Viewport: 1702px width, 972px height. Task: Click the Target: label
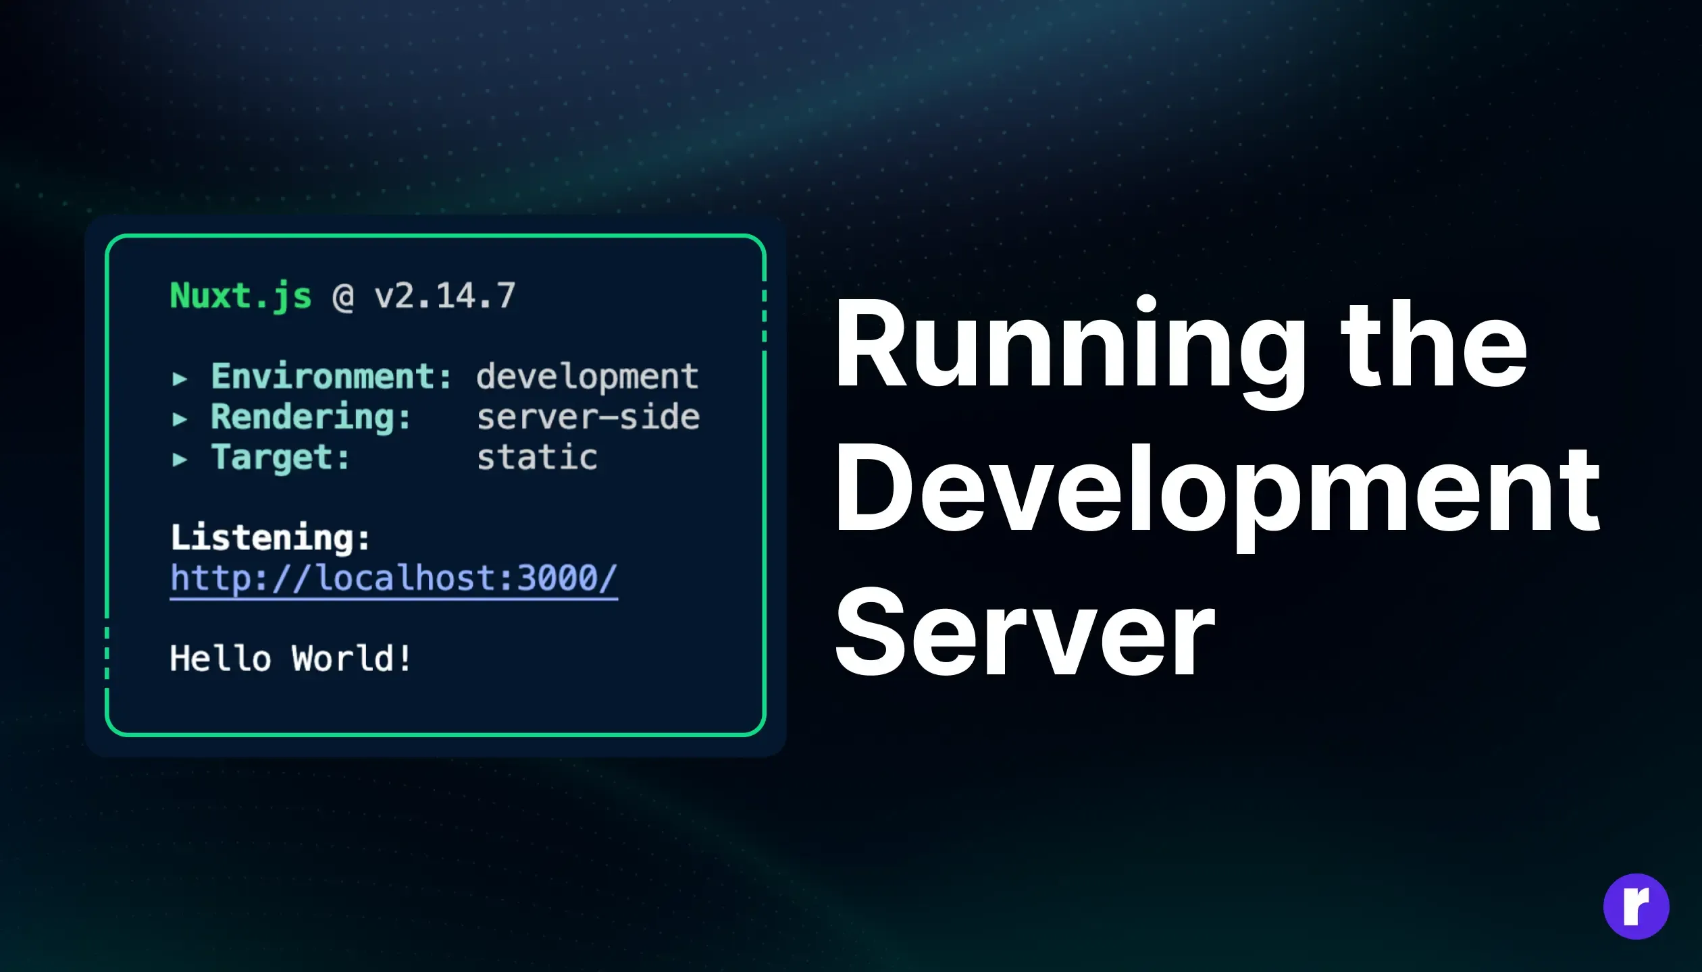tap(280, 458)
